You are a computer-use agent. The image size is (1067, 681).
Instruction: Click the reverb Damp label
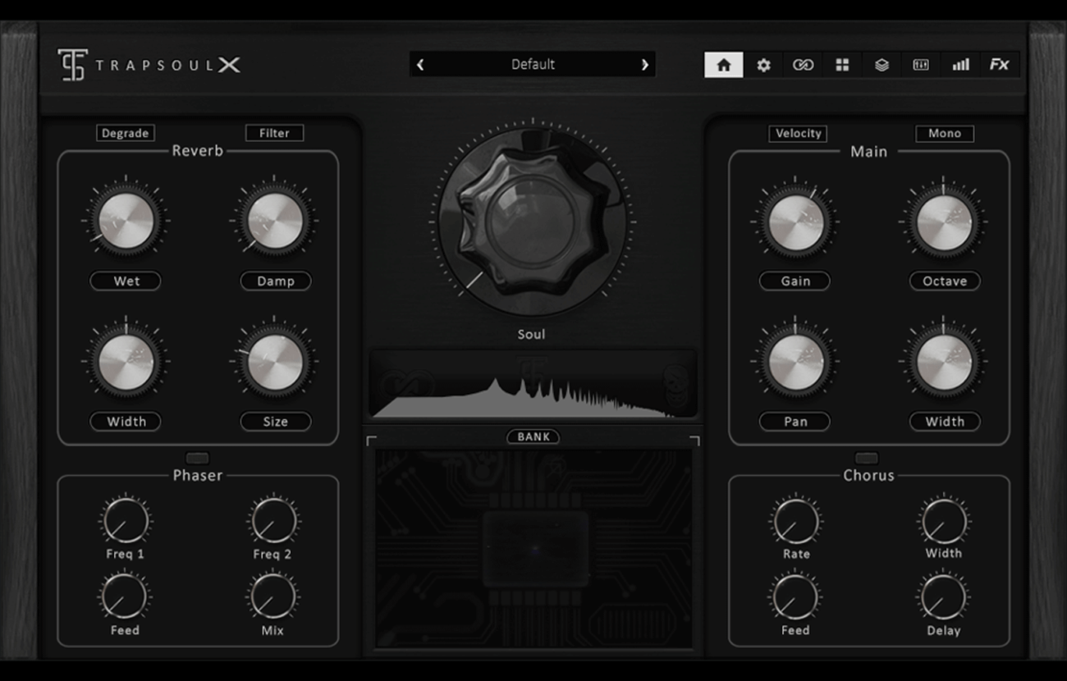(x=275, y=281)
